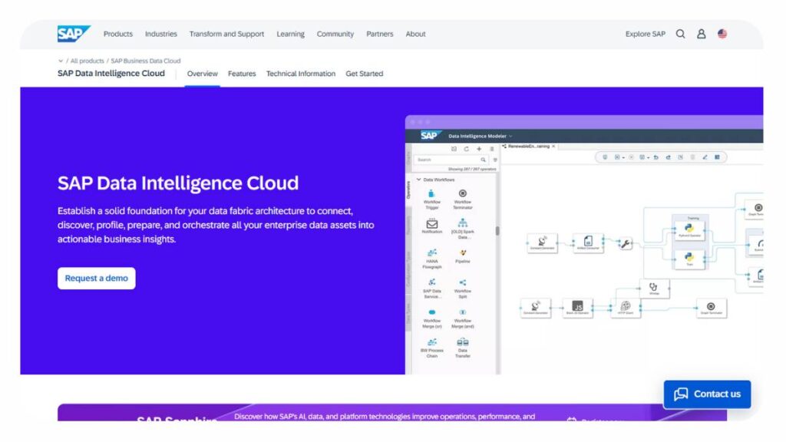The width and height of the screenshot is (786, 442).
Task: Open the Transform and Support menu
Action: [x=226, y=34]
